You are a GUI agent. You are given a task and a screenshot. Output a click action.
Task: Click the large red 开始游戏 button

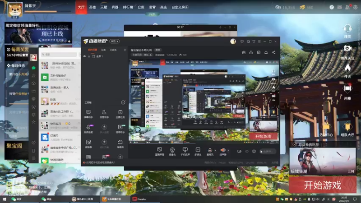coord(322,185)
